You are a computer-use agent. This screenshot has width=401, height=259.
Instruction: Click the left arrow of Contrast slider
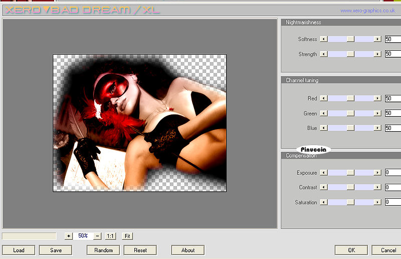click(x=324, y=187)
